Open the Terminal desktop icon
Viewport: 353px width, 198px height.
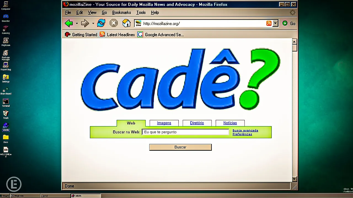click(6, 103)
